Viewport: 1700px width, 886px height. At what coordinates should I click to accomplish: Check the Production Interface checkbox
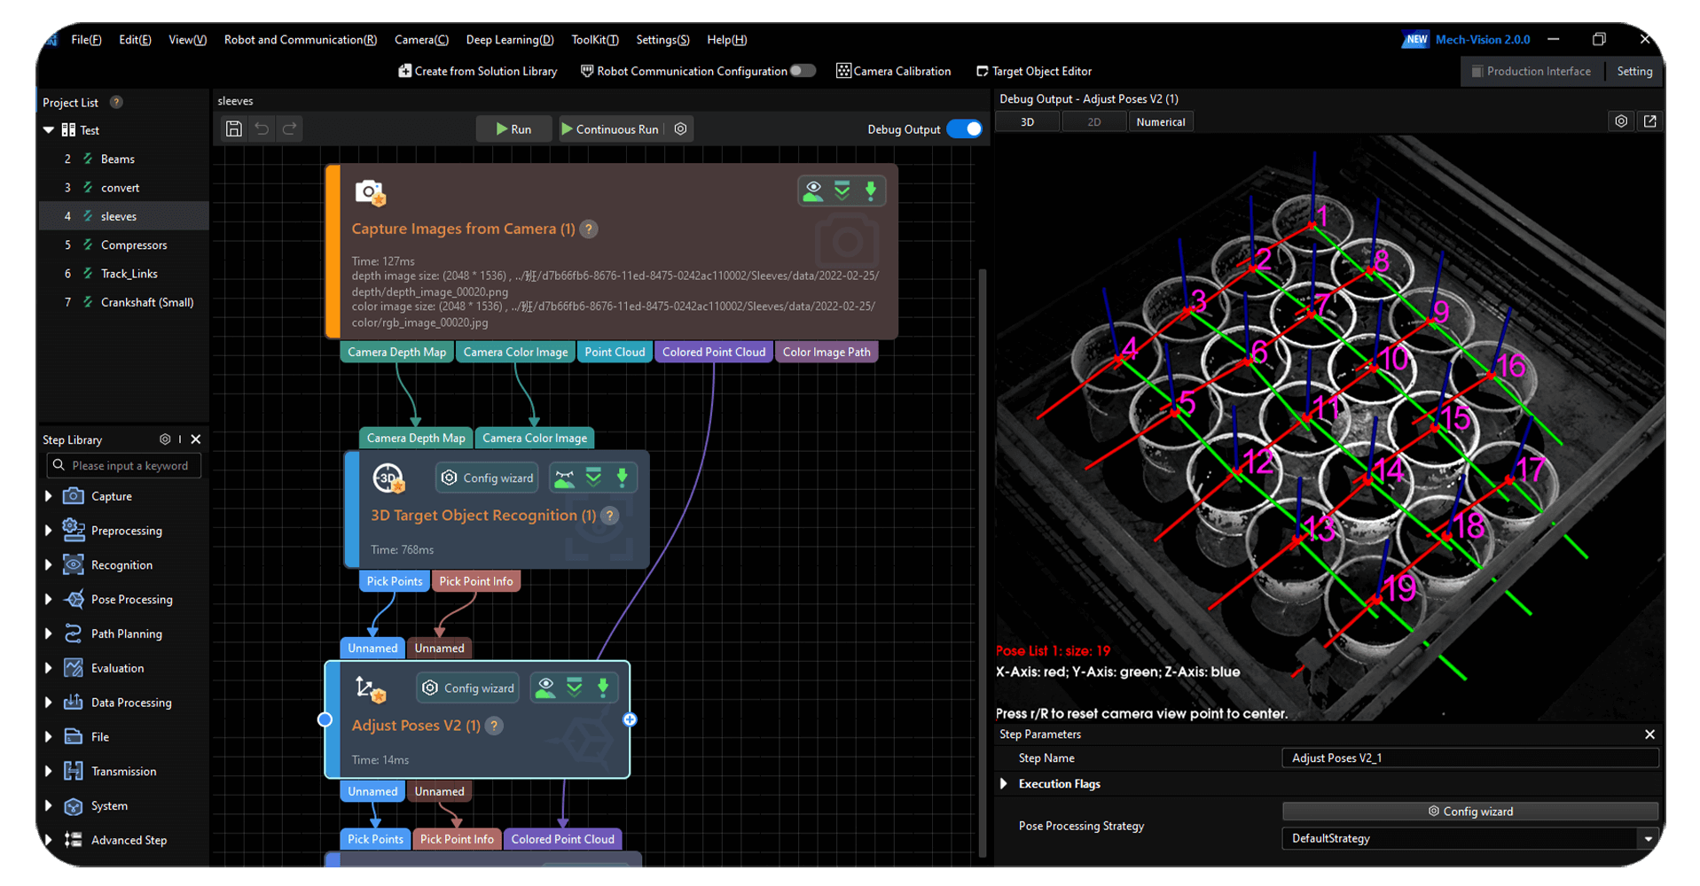pyautogui.click(x=1477, y=72)
